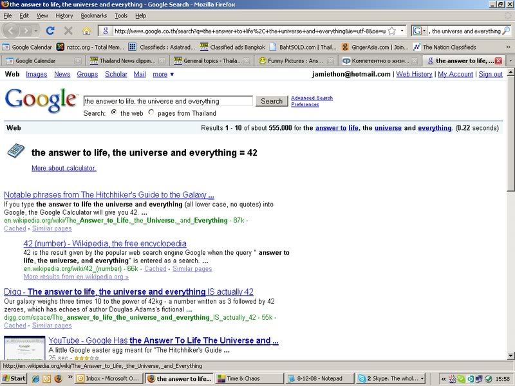Image resolution: width=515 pixels, height=386 pixels.
Task: Open the File menu
Action: (8, 15)
